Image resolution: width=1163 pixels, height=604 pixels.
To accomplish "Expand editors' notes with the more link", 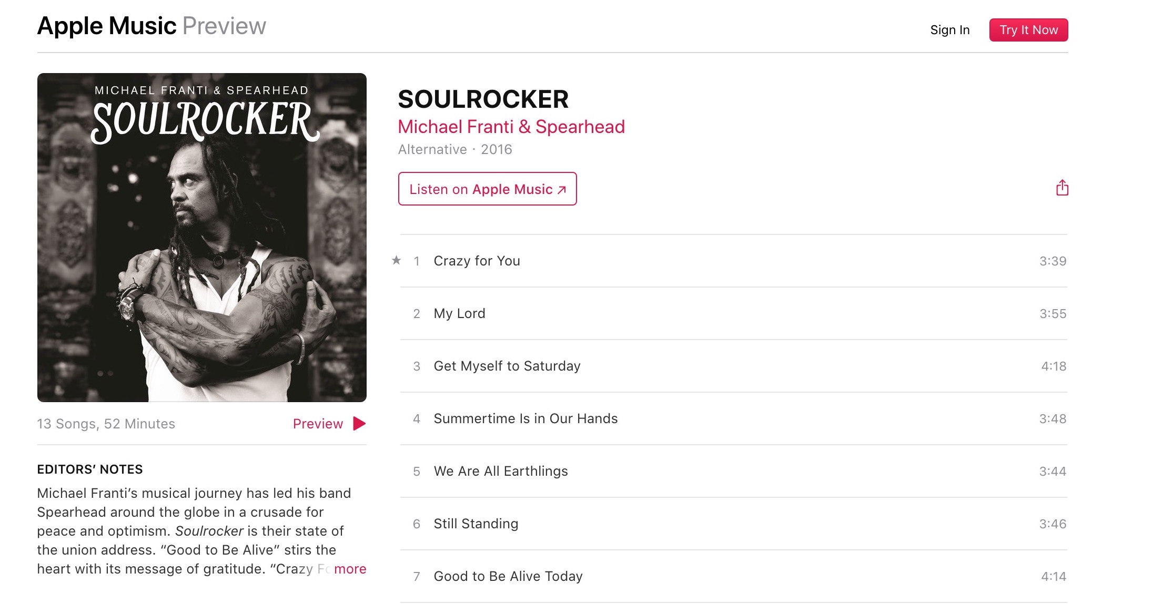I will (350, 569).
